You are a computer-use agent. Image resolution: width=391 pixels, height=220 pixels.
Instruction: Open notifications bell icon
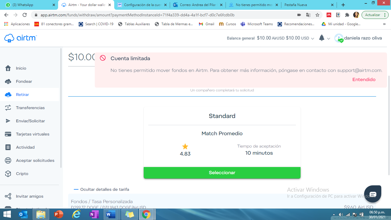pyautogui.click(x=322, y=38)
